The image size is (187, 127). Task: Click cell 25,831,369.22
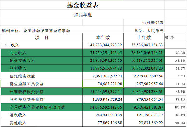point(144,123)
